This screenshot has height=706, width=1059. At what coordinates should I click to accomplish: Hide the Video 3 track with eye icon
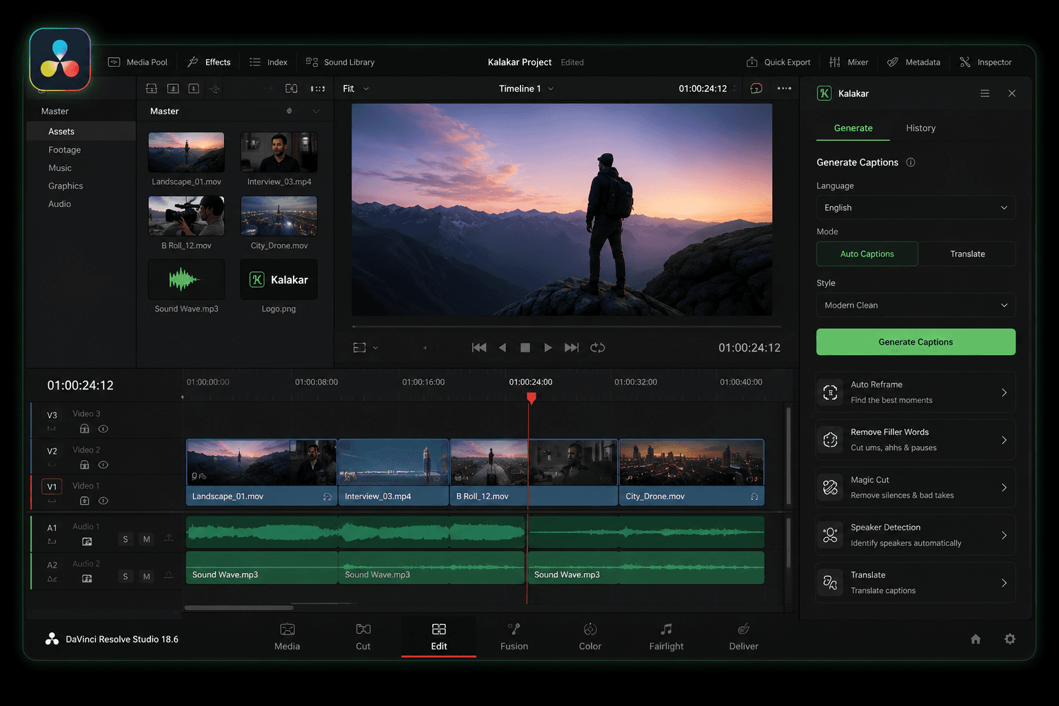[x=103, y=429]
